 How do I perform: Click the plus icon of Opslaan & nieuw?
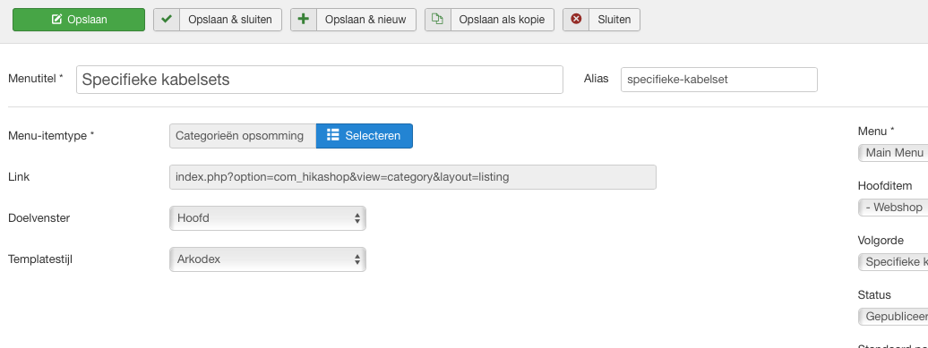click(x=303, y=20)
